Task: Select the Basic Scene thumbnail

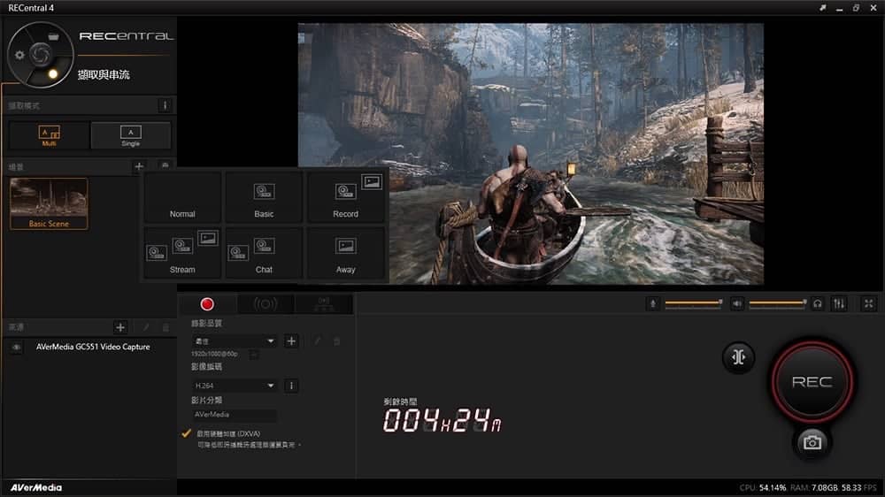Action: click(49, 203)
